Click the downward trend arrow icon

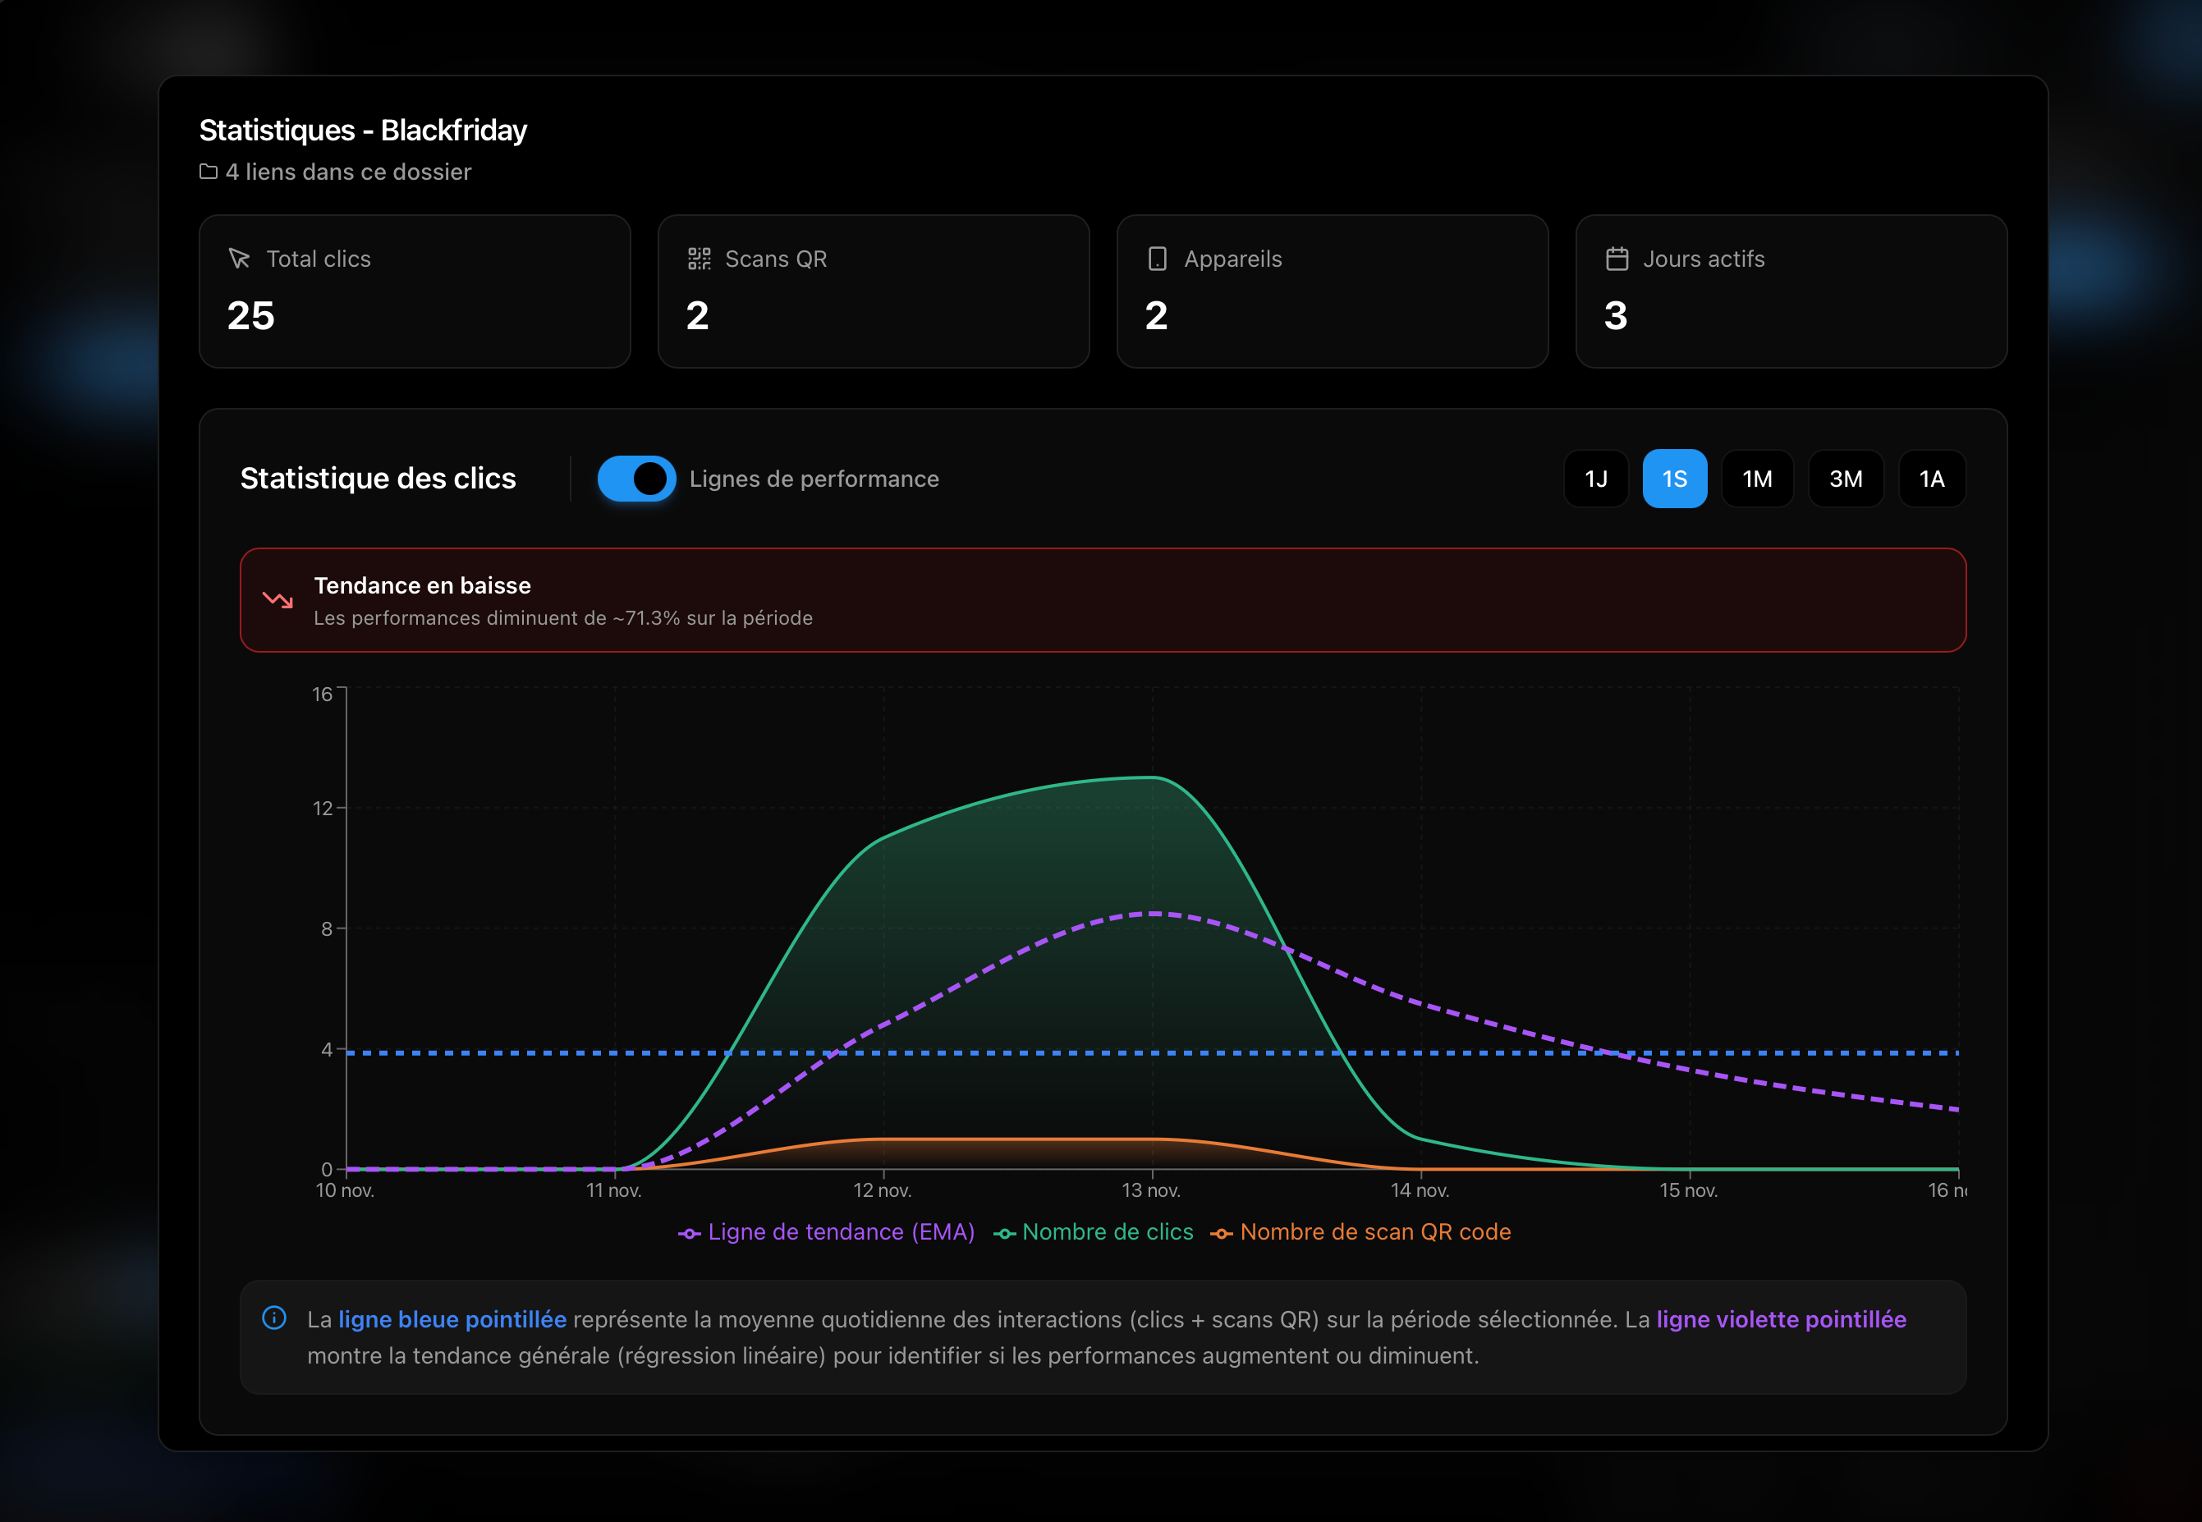tap(278, 600)
